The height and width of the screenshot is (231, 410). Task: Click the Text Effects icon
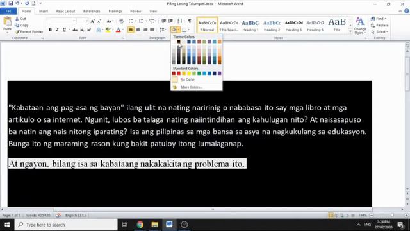(x=99, y=30)
